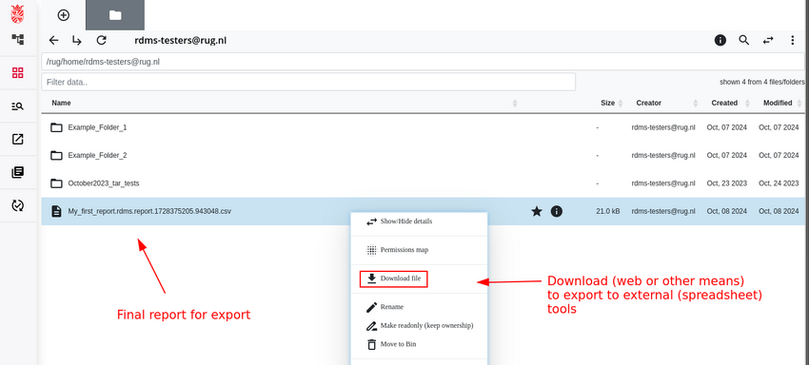Click the 21.0 kB size cell
The height and width of the screenshot is (365, 809).
coord(608,211)
